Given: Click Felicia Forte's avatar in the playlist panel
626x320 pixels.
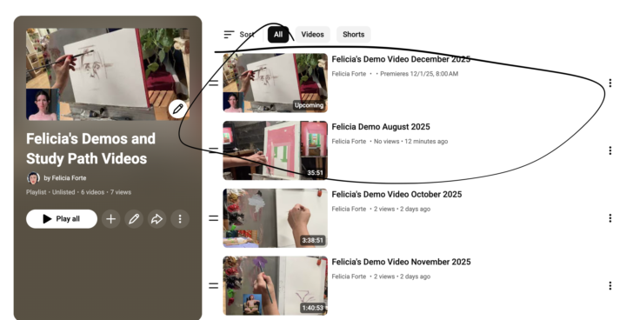Looking at the screenshot, I should 33,177.
